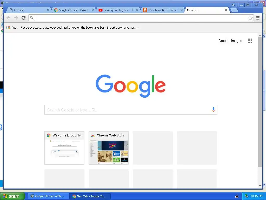Close the I Got Vyond Legacy tab
266x200 pixels.
pos(137,10)
